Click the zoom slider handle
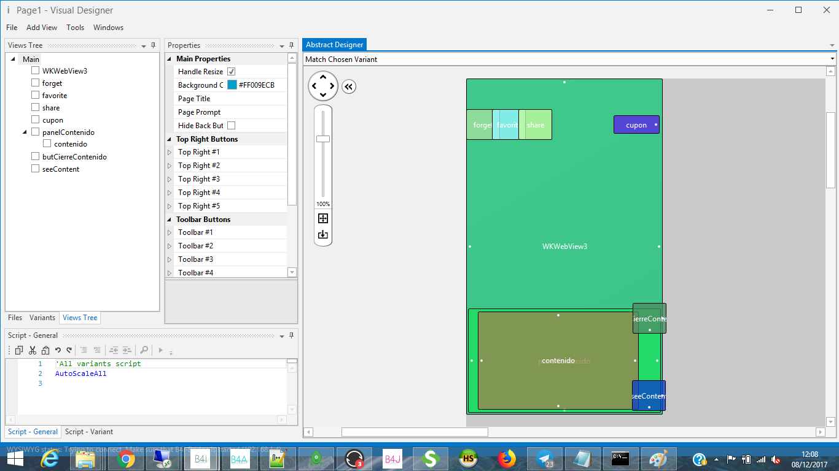This screenshot has height=471, width=839. 323,139
